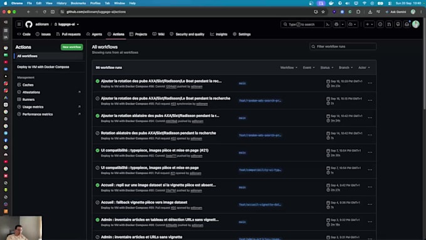Switch to repository Settings tab
The width and height of the screenshot is (426, 240).
(x=242, y=34)
